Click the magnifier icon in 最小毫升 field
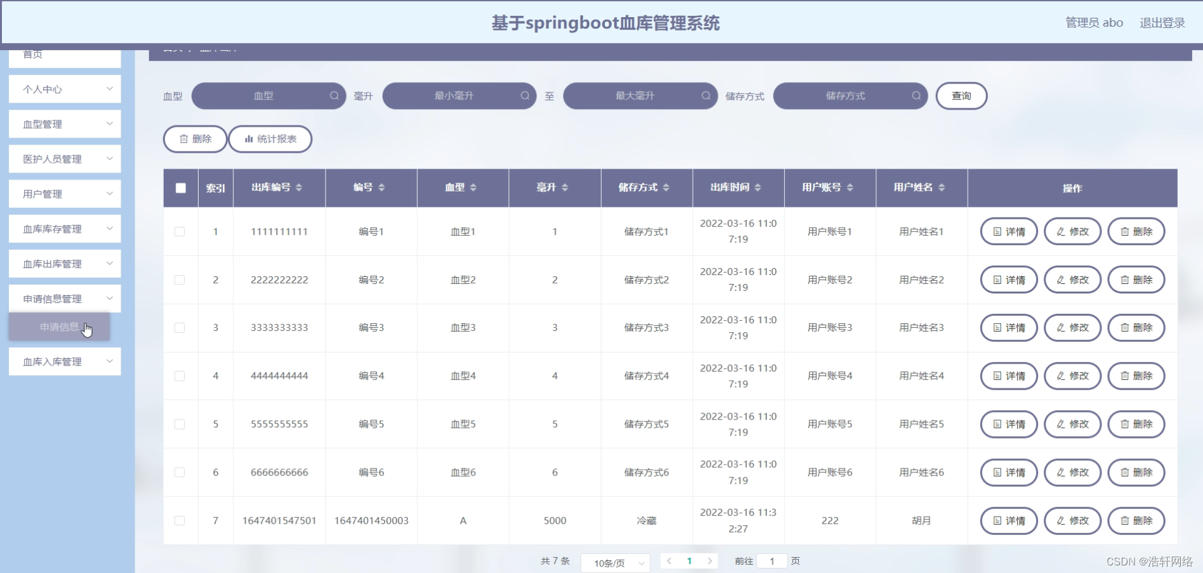Image resolution: width=1203 pixels, height=573 pixels. pyautogui.click(x=525, y=96)
